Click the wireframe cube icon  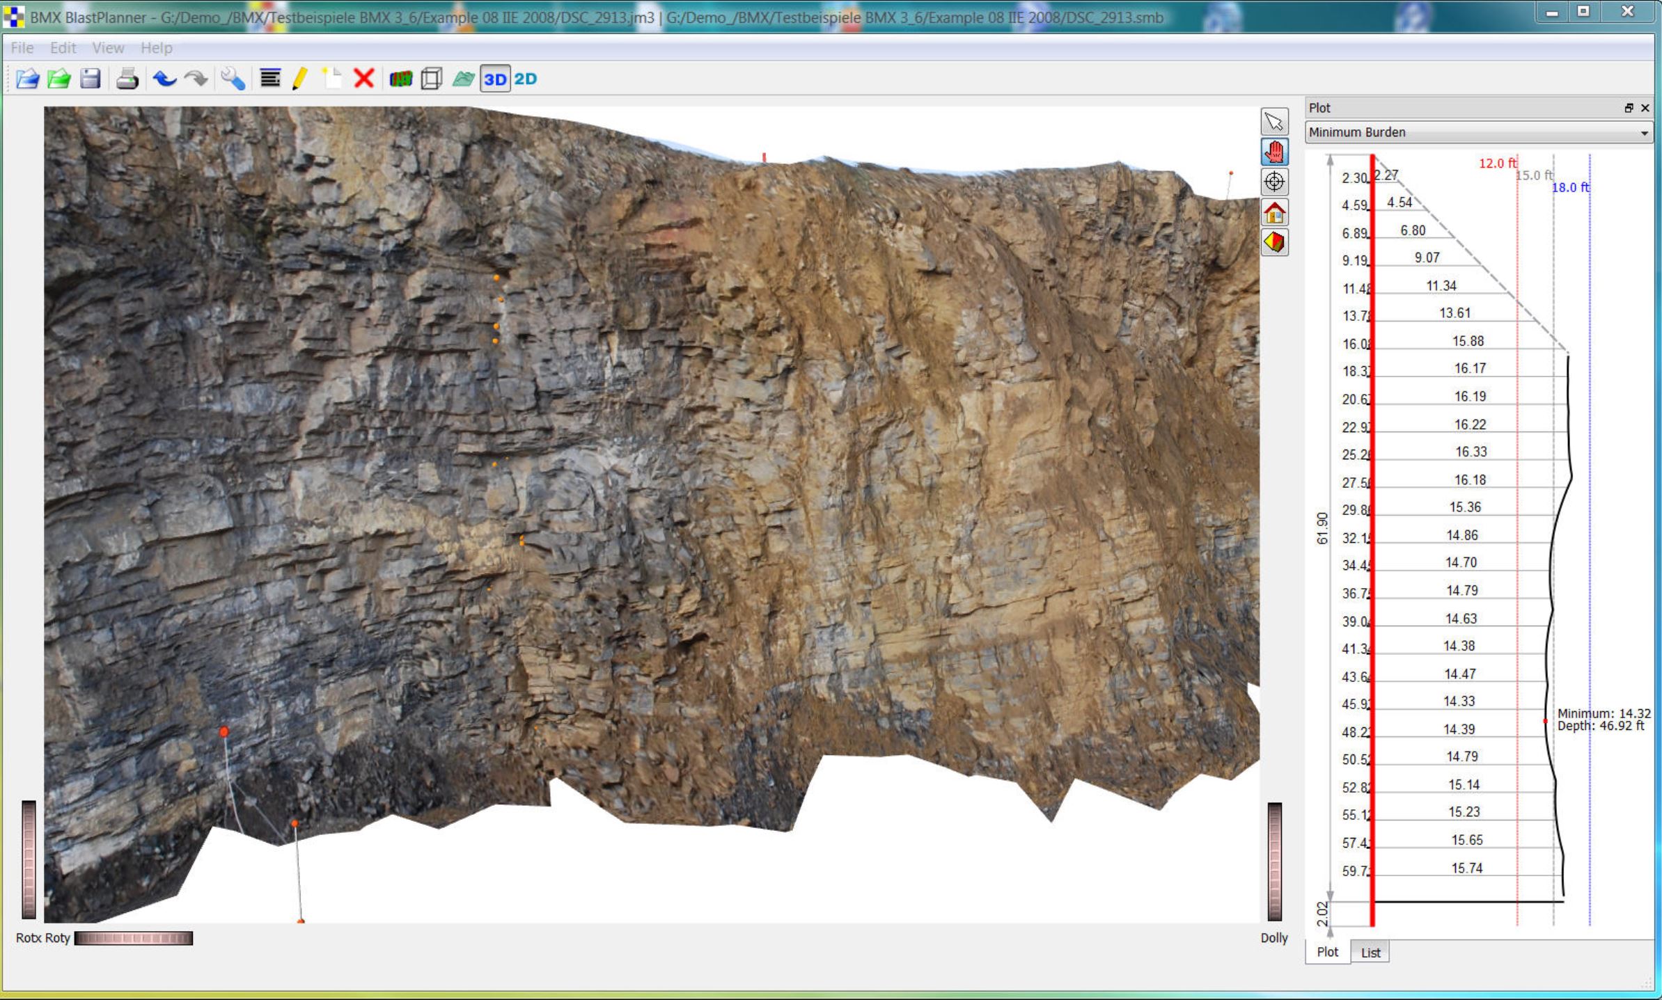(x=432, y=79)
